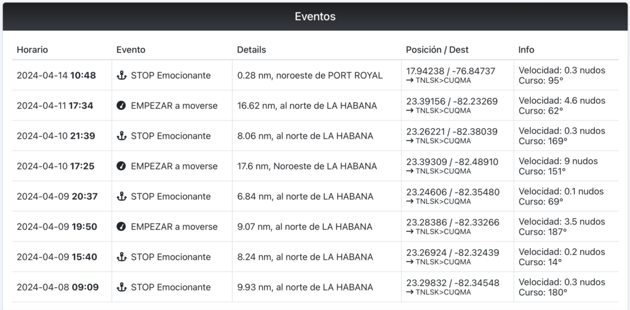Click the Info column header
This screenshot has height=310, width=630.
pyautogui.click(x=526, y=50)
